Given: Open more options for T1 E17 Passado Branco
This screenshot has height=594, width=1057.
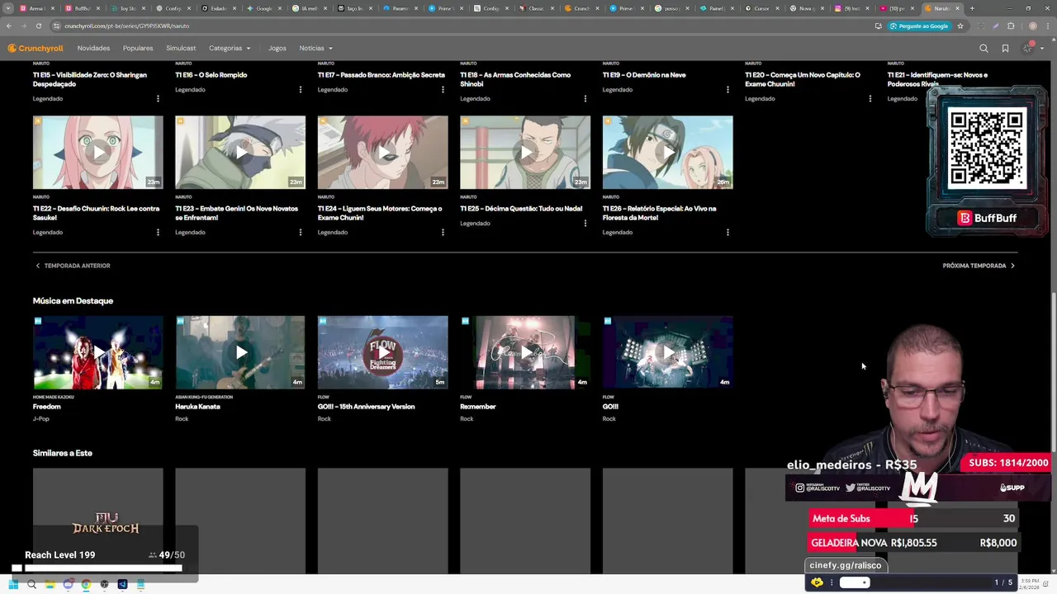Looking at the screenshot, I should pyautogui.click(x=443, y=89).
